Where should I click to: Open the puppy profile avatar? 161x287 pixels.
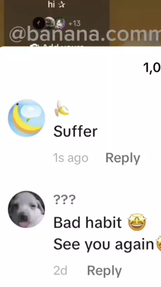pos(26,209)
